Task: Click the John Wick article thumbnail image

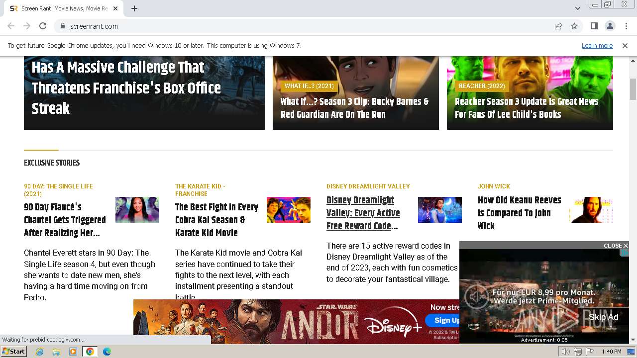Action: pos(591,210)
